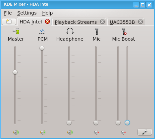This screenshot has height=139, width=155.
Task: Open mixer configuration with the wrench button
Action: click(x=145, y=132)
